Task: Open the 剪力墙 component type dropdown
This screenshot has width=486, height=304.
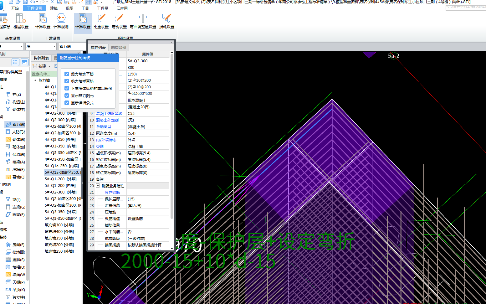Action: pos(72,46)
